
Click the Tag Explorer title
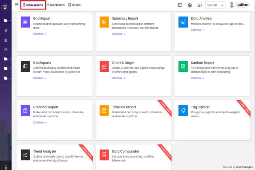200,107
